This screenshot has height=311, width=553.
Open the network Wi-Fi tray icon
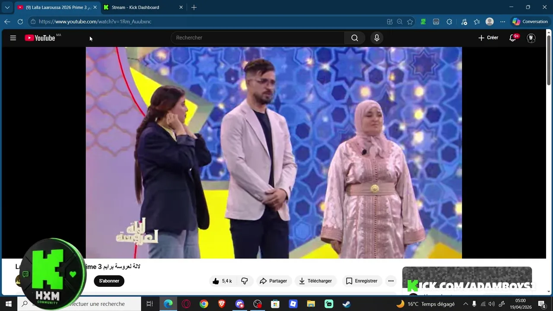point(483,304)
